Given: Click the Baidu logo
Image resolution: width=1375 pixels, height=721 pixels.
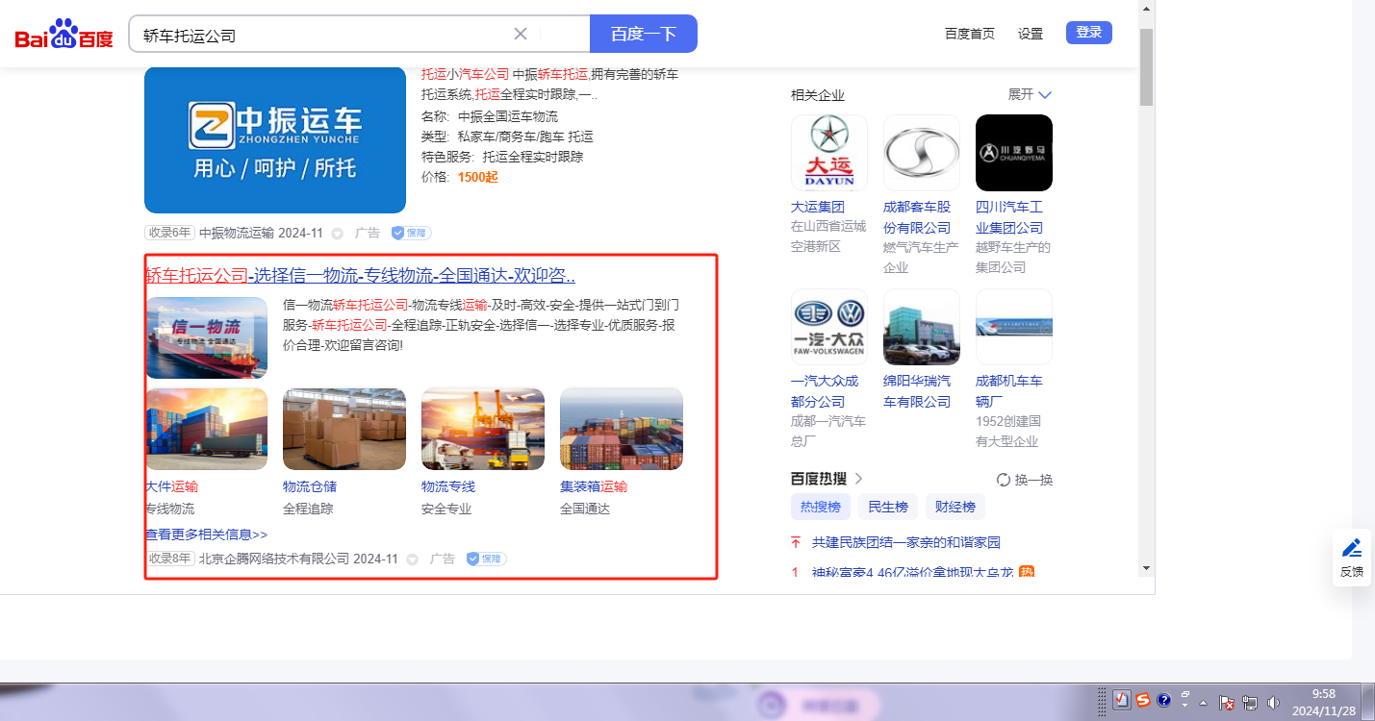Looking at the screenshot, I should pos(64,35).
